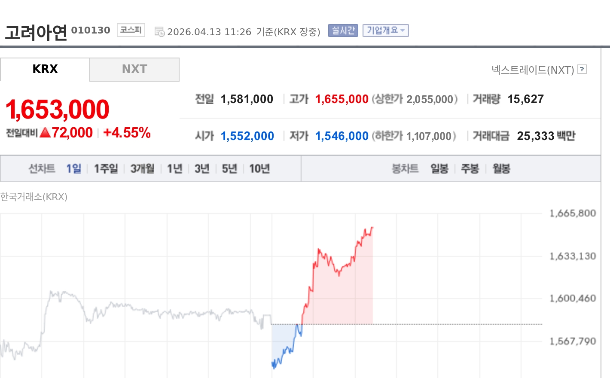Show the 3년 line chart
Screen dimensions: 610x378
(x=201, y=168)
